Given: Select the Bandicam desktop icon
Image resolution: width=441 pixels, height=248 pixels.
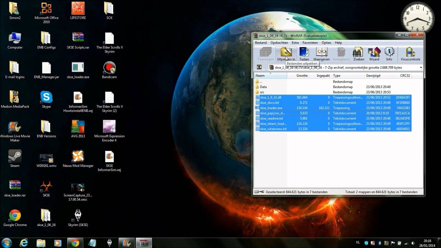Looking at the screenshot, I should (110, 70).
